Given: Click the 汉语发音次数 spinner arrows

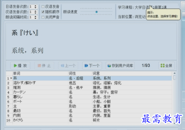Looking at the screenshot, I should pyautogui.click(x=36, y=12).
